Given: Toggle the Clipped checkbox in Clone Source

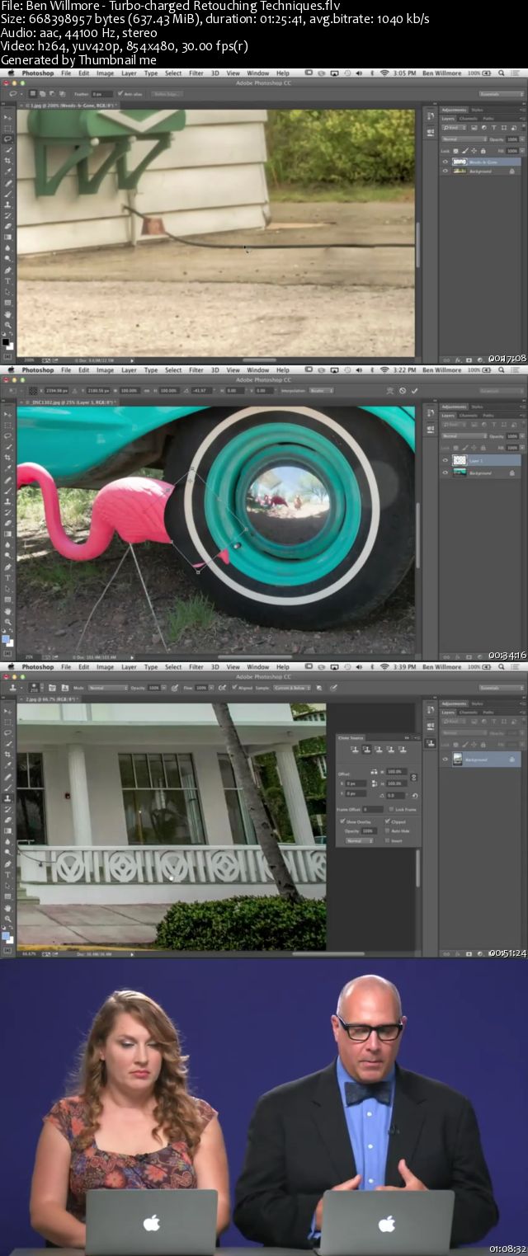Looking at the screenshot, I should 387,821.
